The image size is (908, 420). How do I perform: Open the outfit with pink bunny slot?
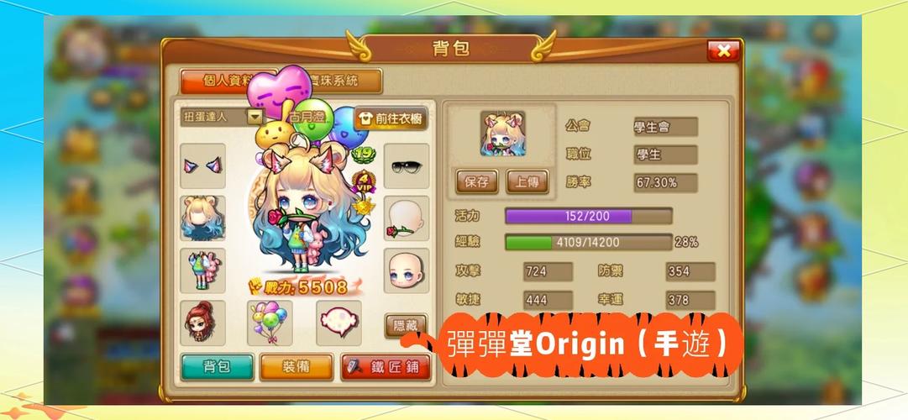202,270
